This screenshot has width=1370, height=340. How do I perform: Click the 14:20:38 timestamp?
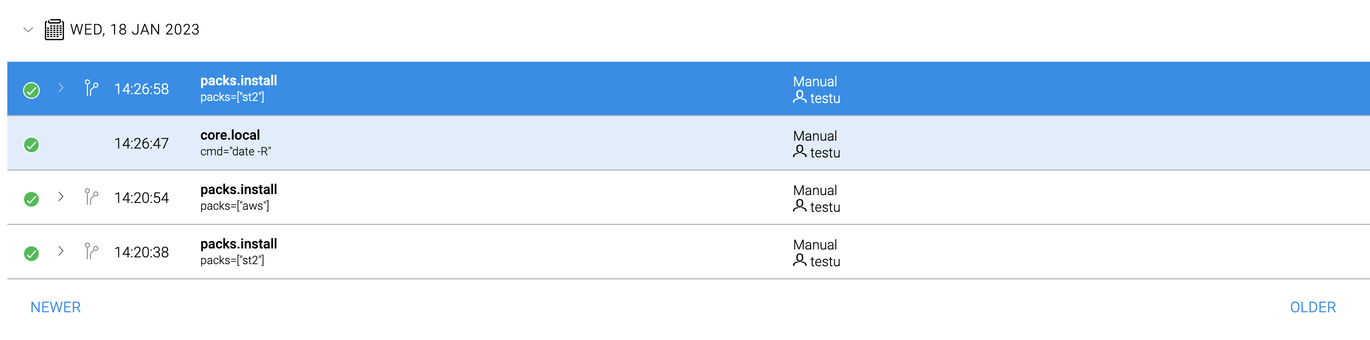(141, 252)
